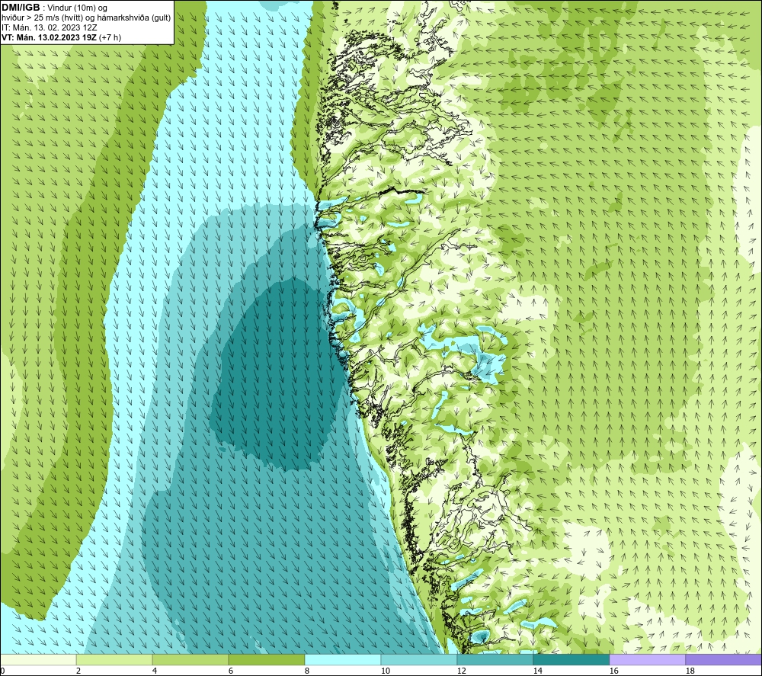The image size is (762, 676).
Task: Click the 'hviður > 25 m/s (hvítt)' line
Action: [x=40, y=18]
